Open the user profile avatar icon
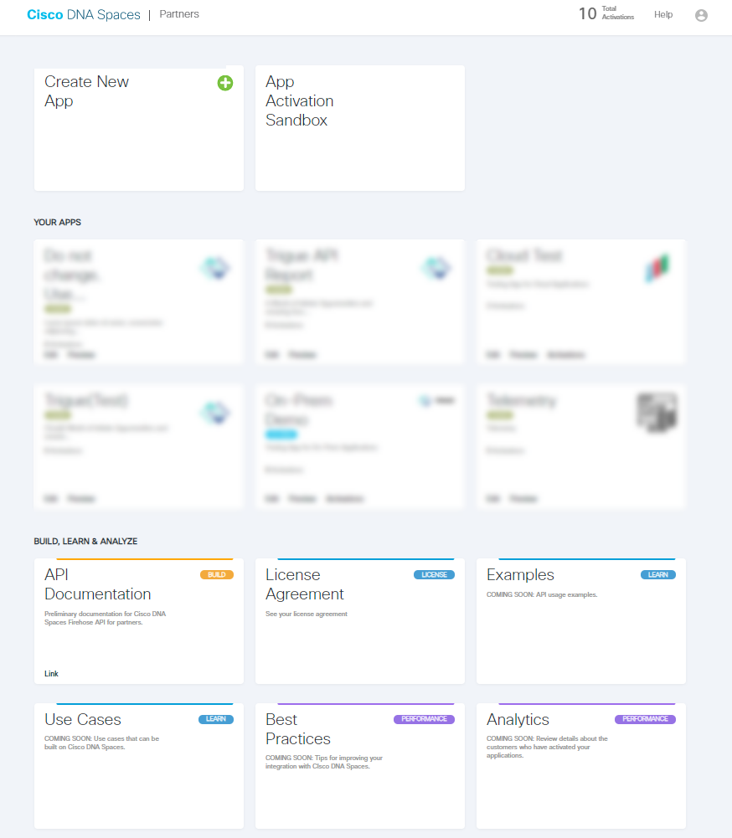 701,15
